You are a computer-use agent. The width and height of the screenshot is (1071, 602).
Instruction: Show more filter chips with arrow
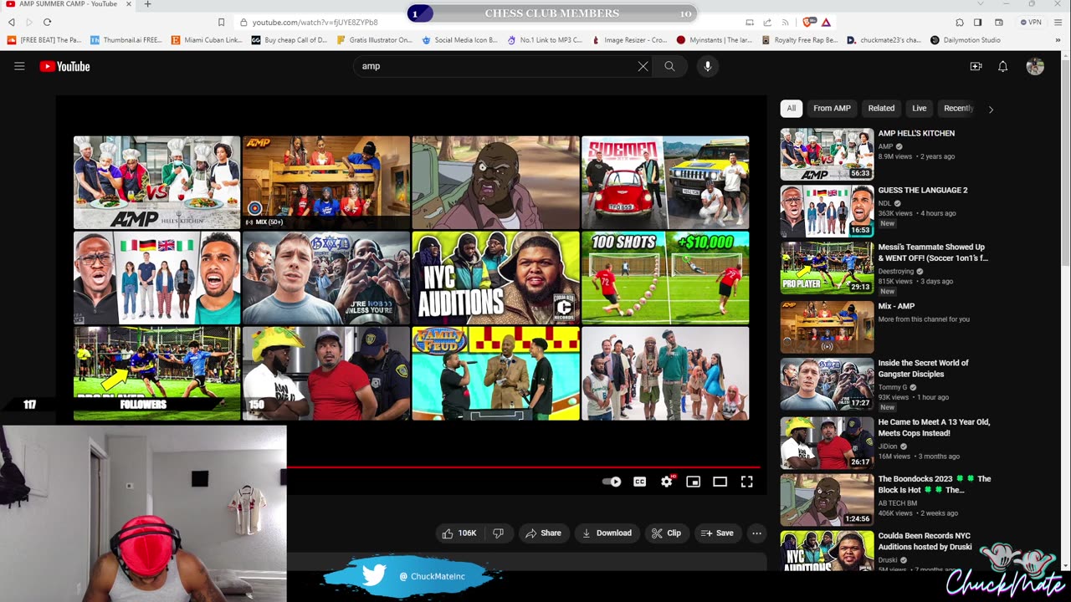pos(991,109)
